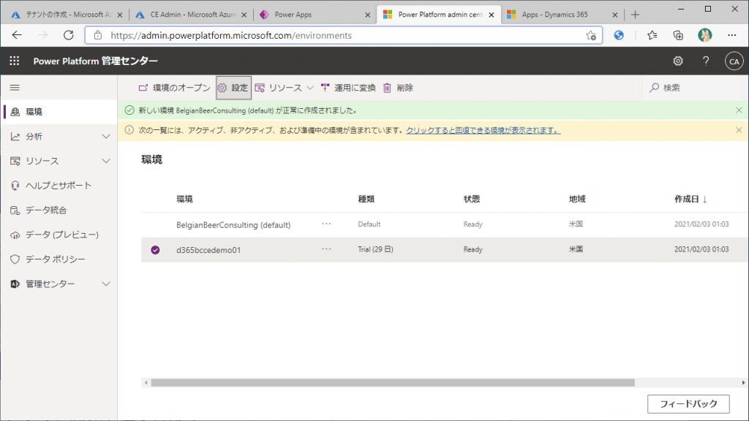The height and width of the screenshot is (421, 749).
Task: Open データ (プレビュー) in the sidebar
Action: click(59, 235)
